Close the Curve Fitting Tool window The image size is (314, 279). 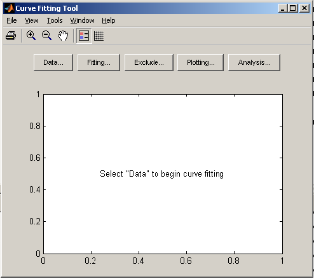tap(304, 8)
